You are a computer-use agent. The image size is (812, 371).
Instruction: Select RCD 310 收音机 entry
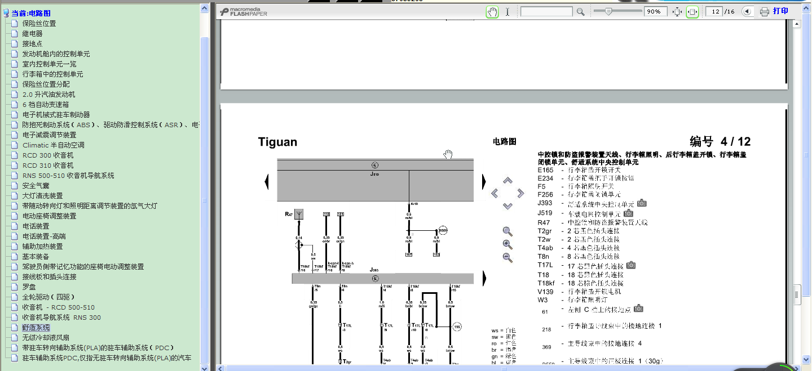pyautogui.click(x=47, y=165)
